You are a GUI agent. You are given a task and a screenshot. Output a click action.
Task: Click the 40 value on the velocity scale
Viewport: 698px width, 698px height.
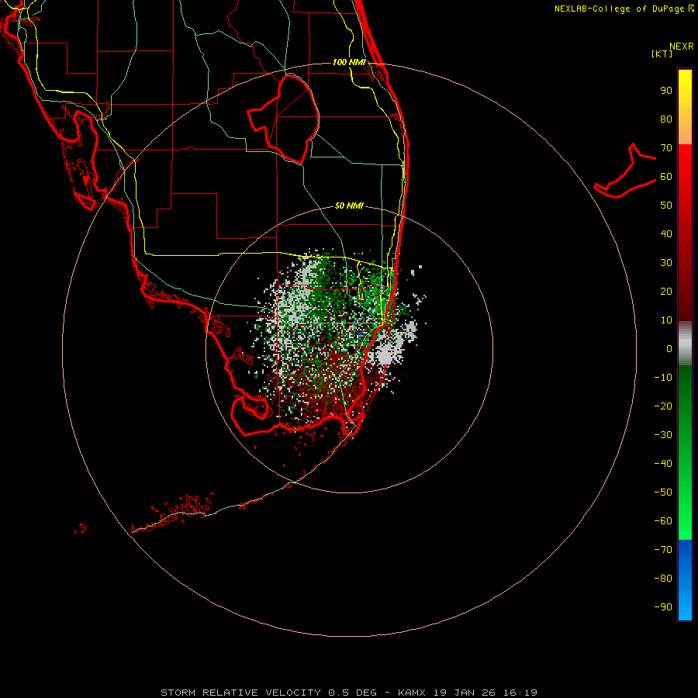click(666, 233)
